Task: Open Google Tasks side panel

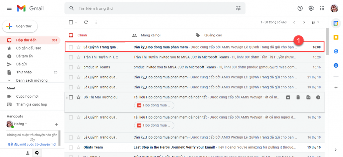Action: click(336, 51)
